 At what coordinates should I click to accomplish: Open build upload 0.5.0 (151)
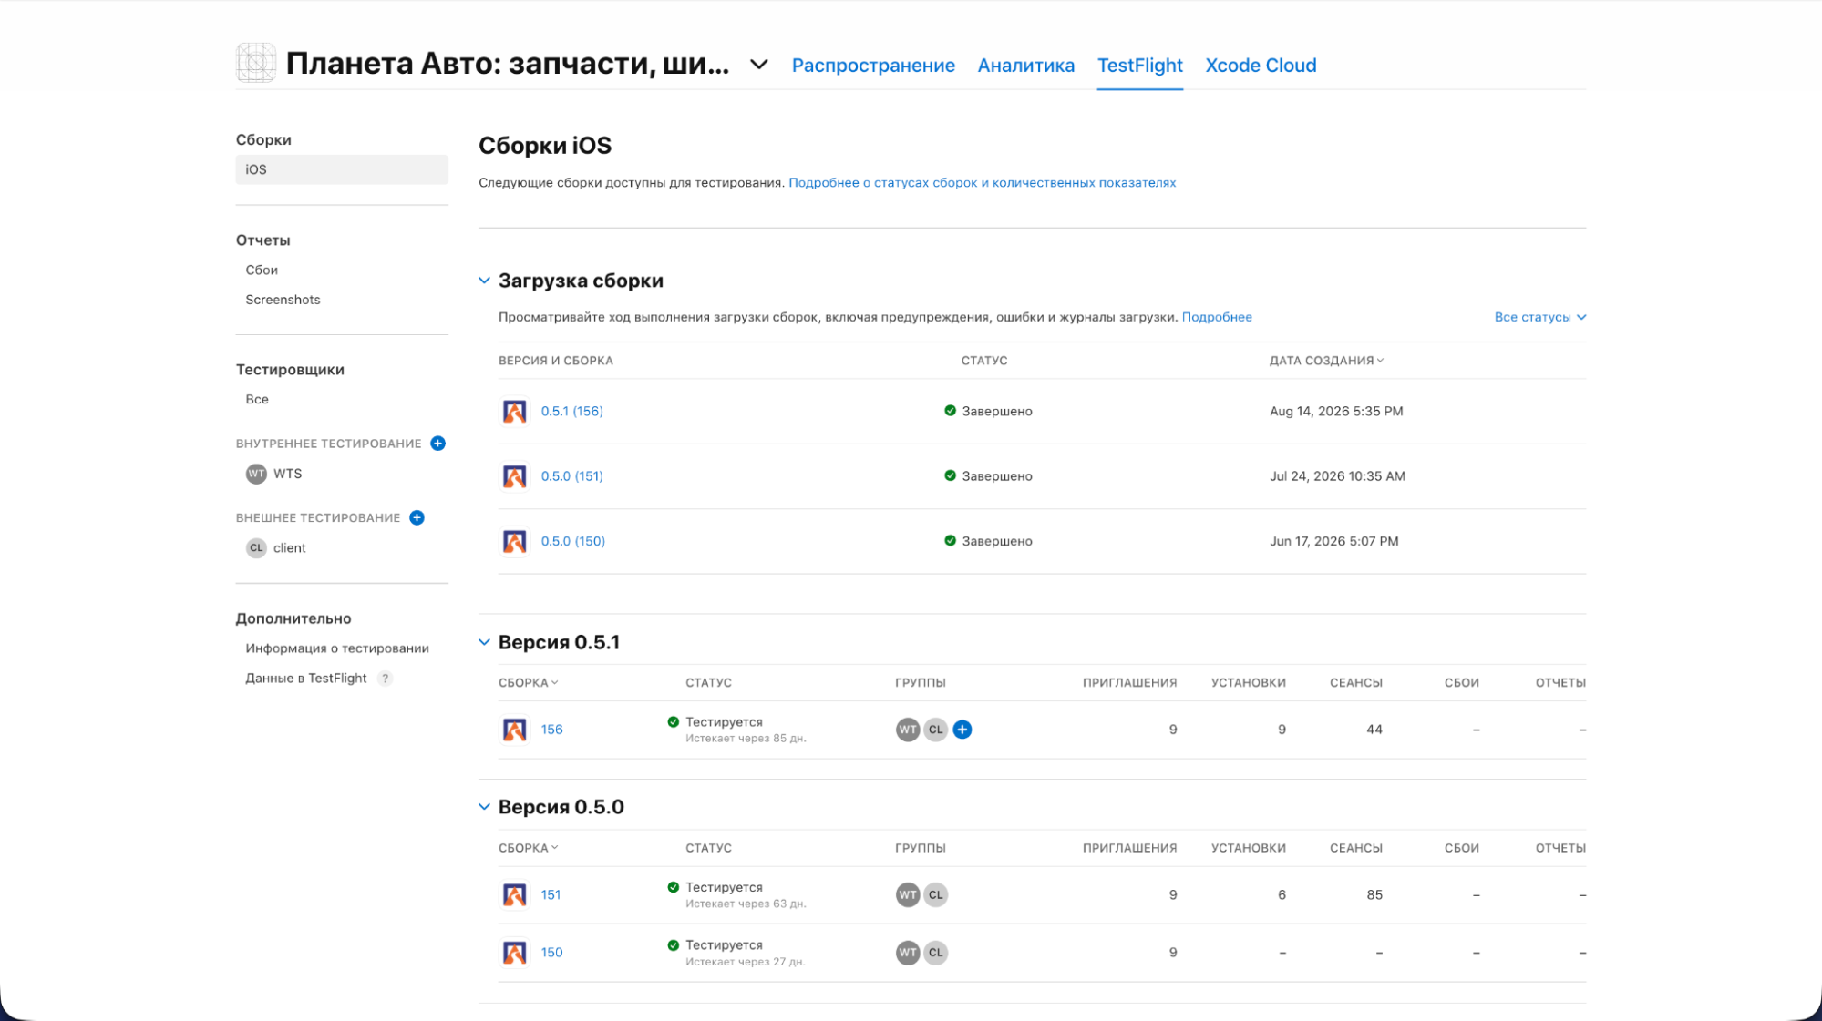pos(571,475)
